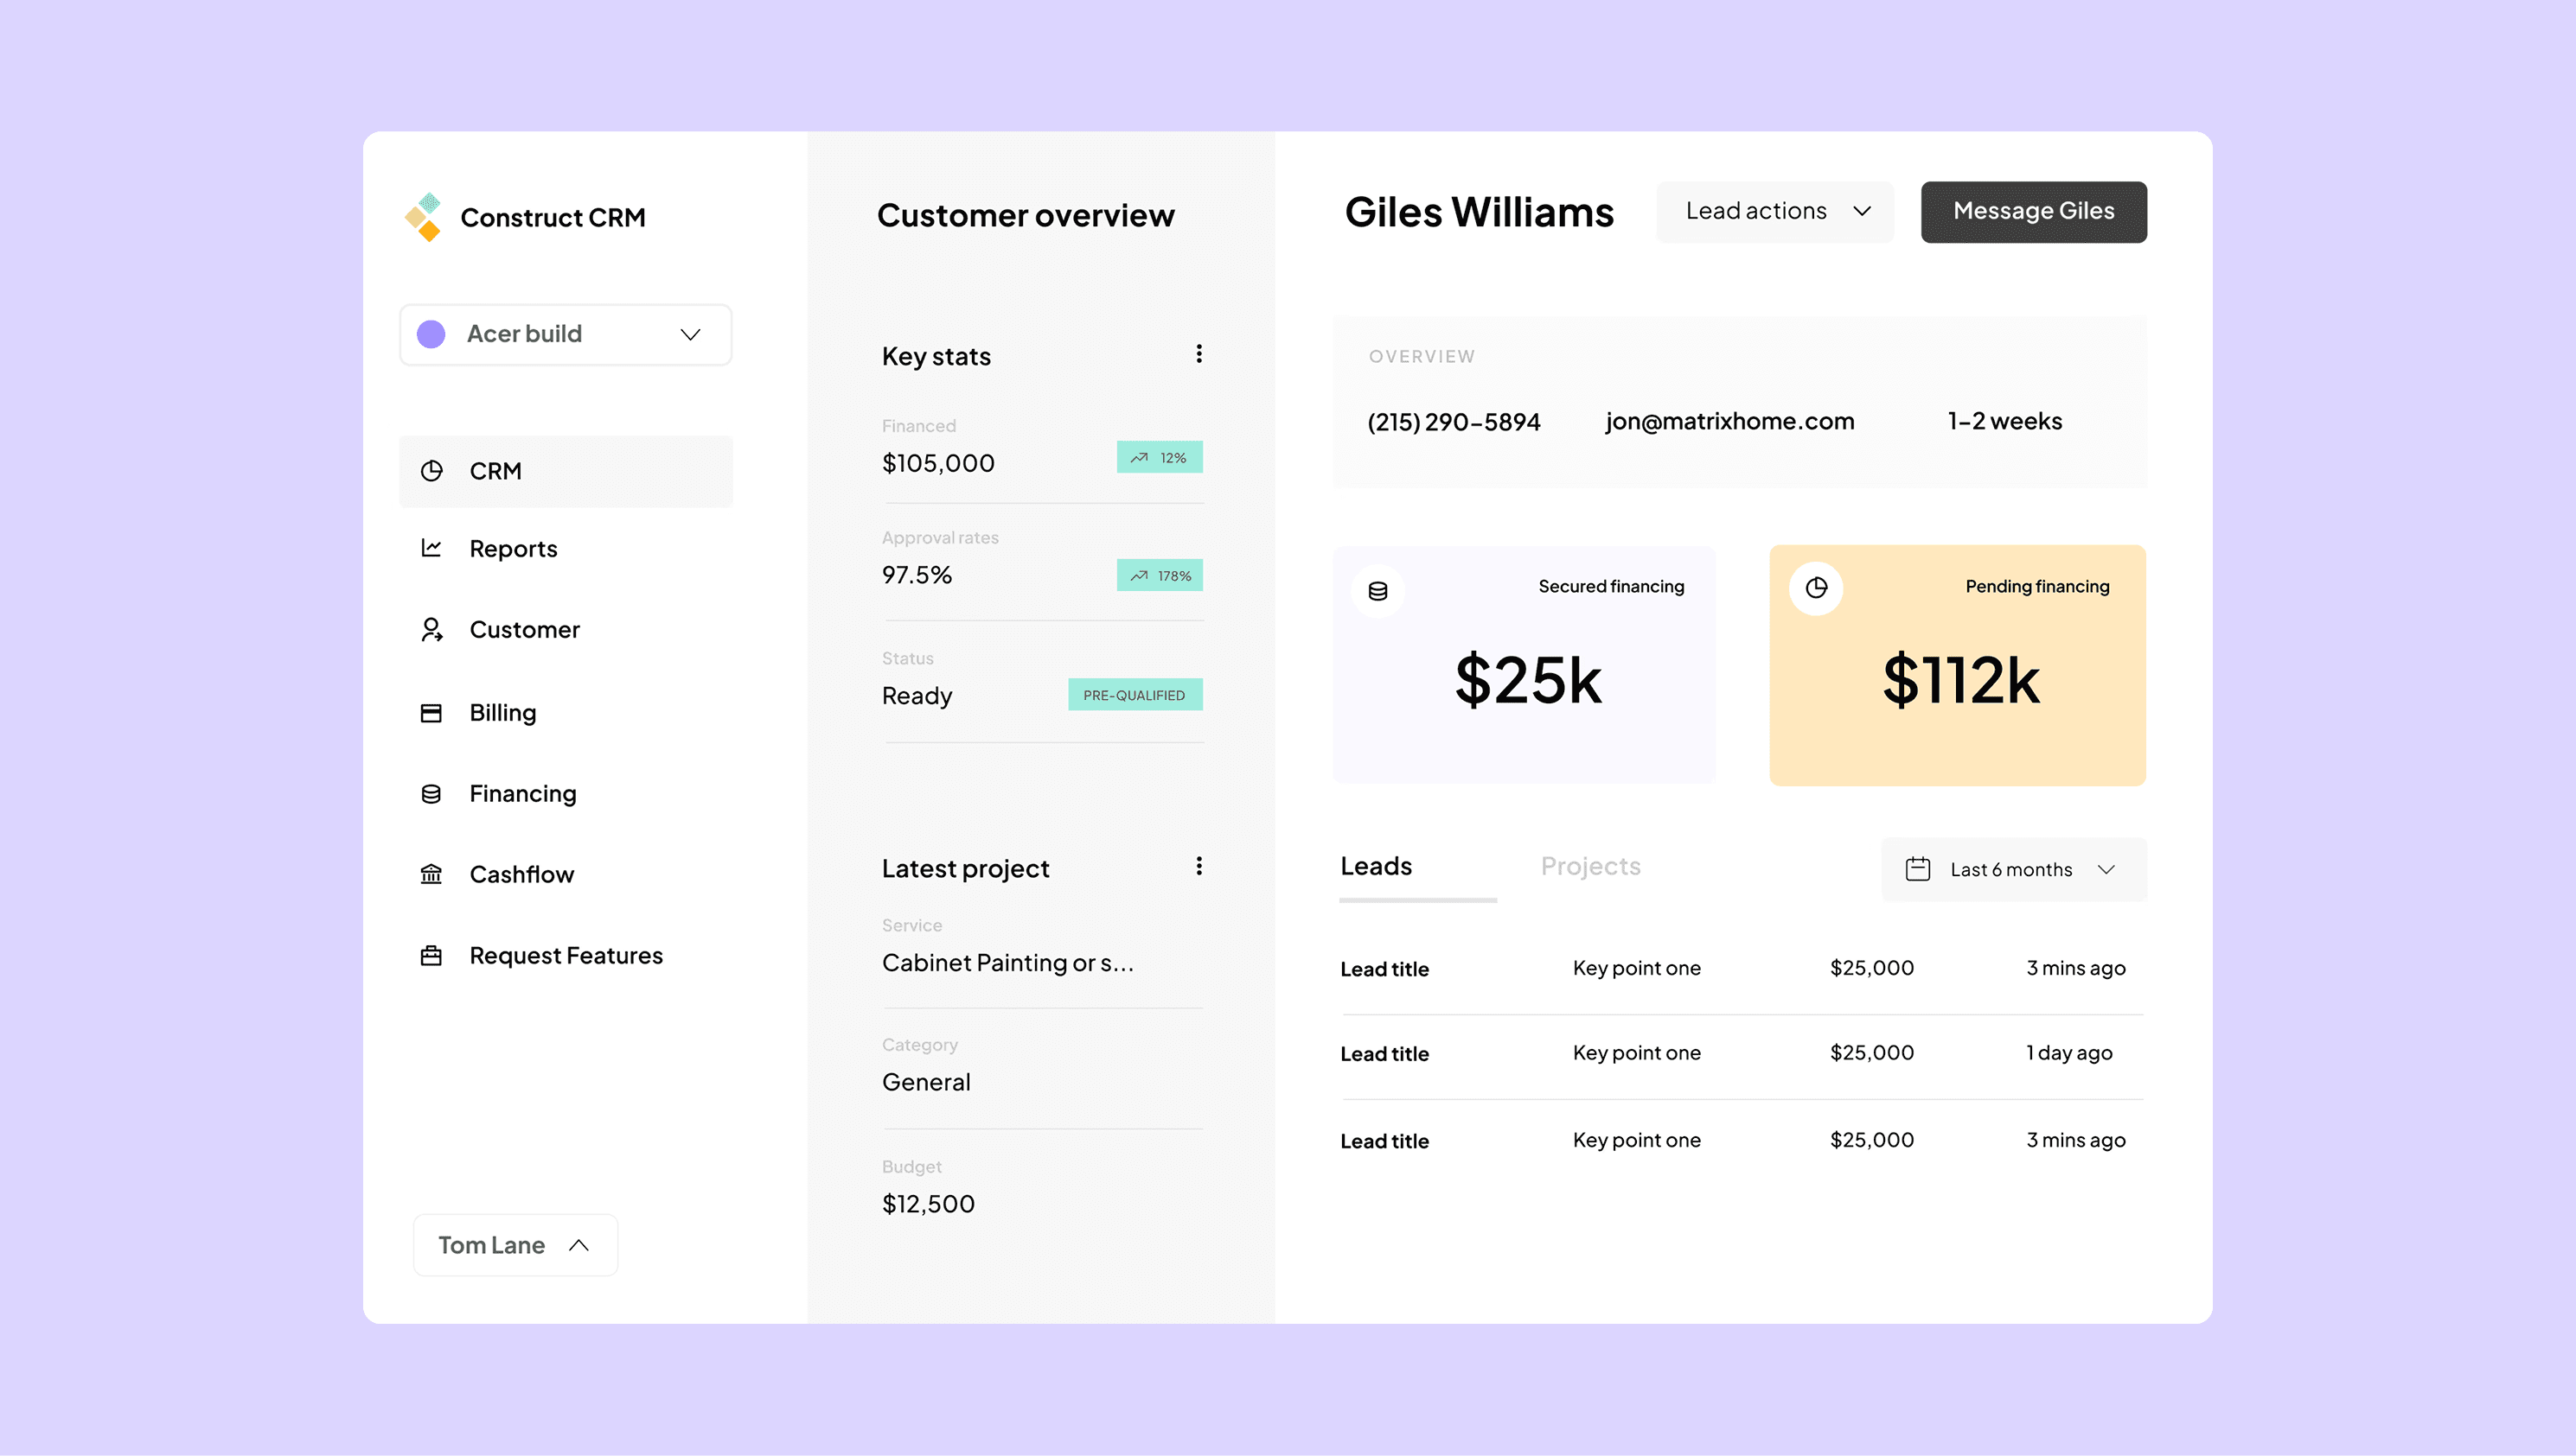Click the Billing card icon
The height and width of the screenshot is (1456, 2576).
[x=431, y=713]
